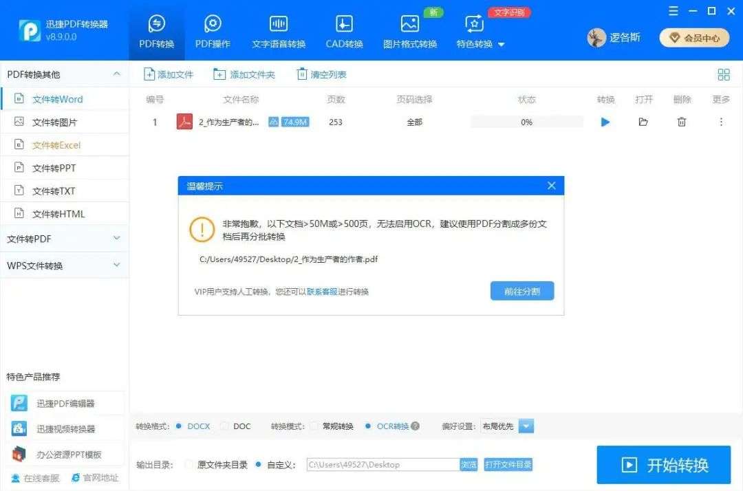Viewport: 743px width, 491px height.
Task: Open the CAD转换 tab
Action: coord(344,31)
